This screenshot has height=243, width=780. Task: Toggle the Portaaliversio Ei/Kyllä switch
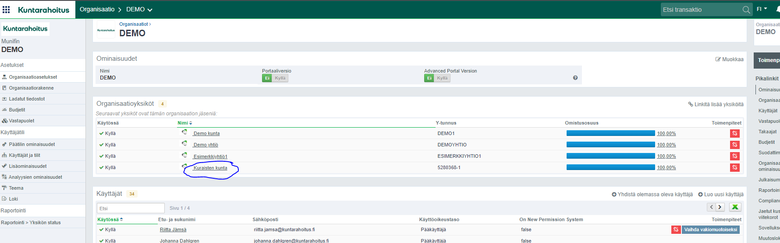[275, 78]
